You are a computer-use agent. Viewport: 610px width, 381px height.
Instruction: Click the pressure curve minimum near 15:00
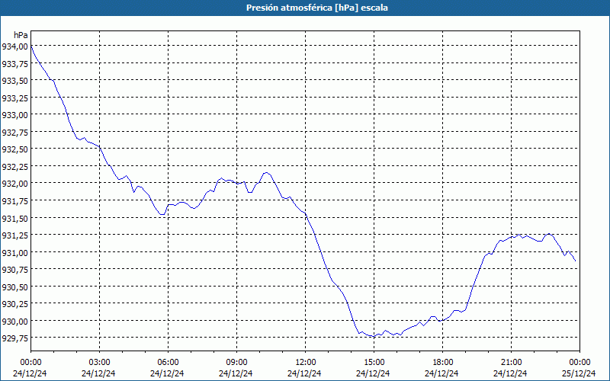point(373,336)
